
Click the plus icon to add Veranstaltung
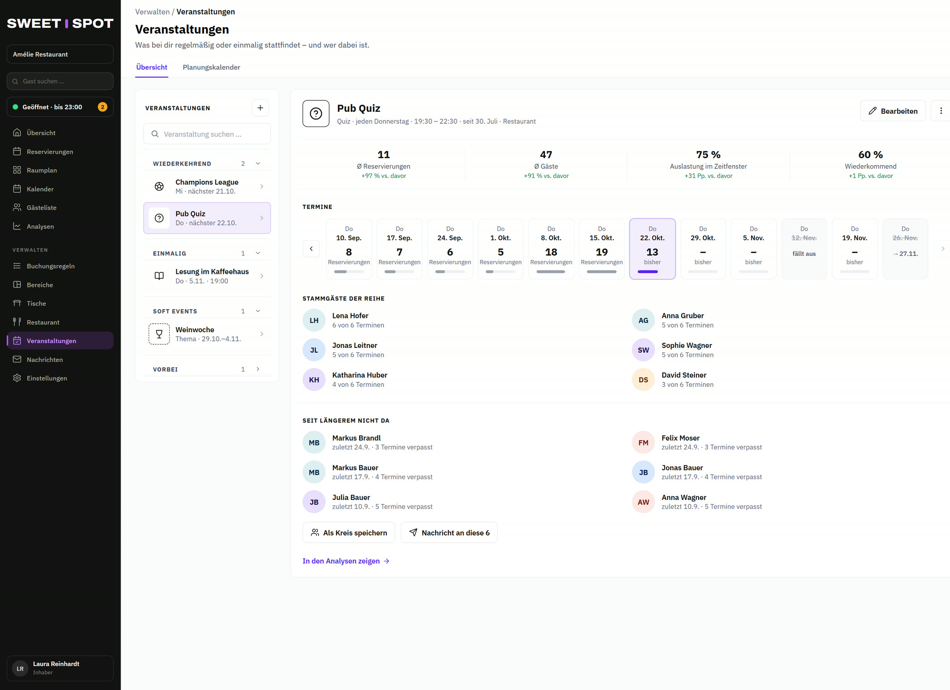tap(260, 108)
